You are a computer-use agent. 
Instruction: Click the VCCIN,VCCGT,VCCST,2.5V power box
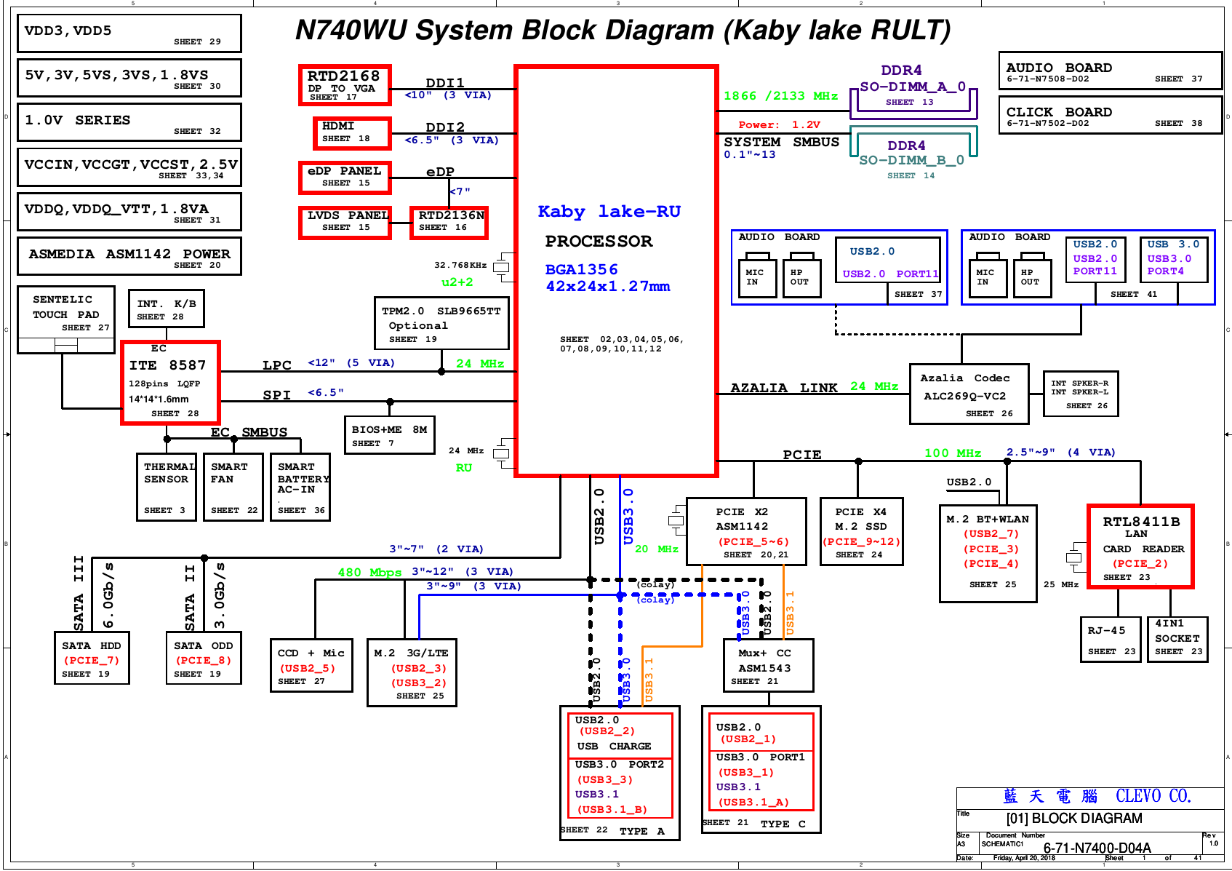tap(129, 167)
